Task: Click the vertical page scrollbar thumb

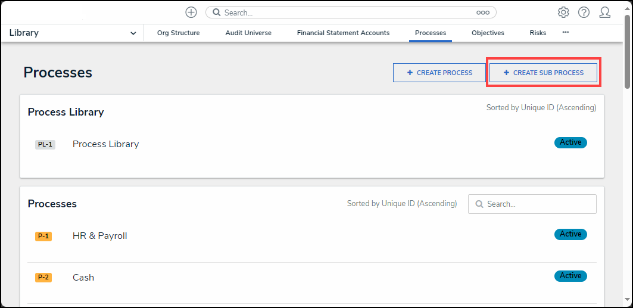Action: [628, 54]
